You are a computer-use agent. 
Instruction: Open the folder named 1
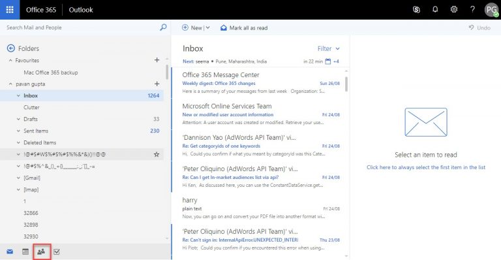pos(25,201)
